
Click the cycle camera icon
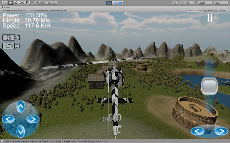pyautogui.click(x=11, y=46)
